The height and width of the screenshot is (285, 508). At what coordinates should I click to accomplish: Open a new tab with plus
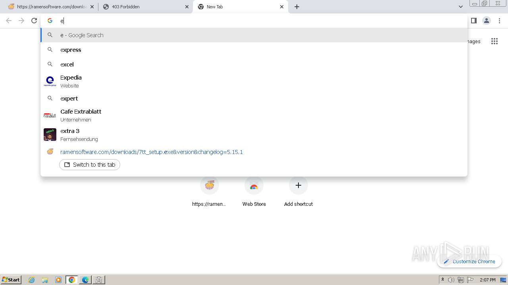297,7
